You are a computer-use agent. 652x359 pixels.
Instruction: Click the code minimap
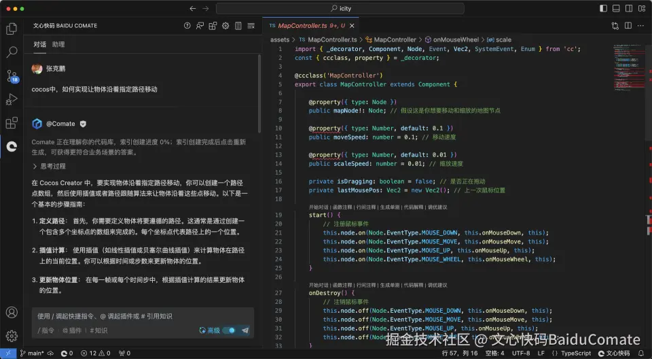629,67
